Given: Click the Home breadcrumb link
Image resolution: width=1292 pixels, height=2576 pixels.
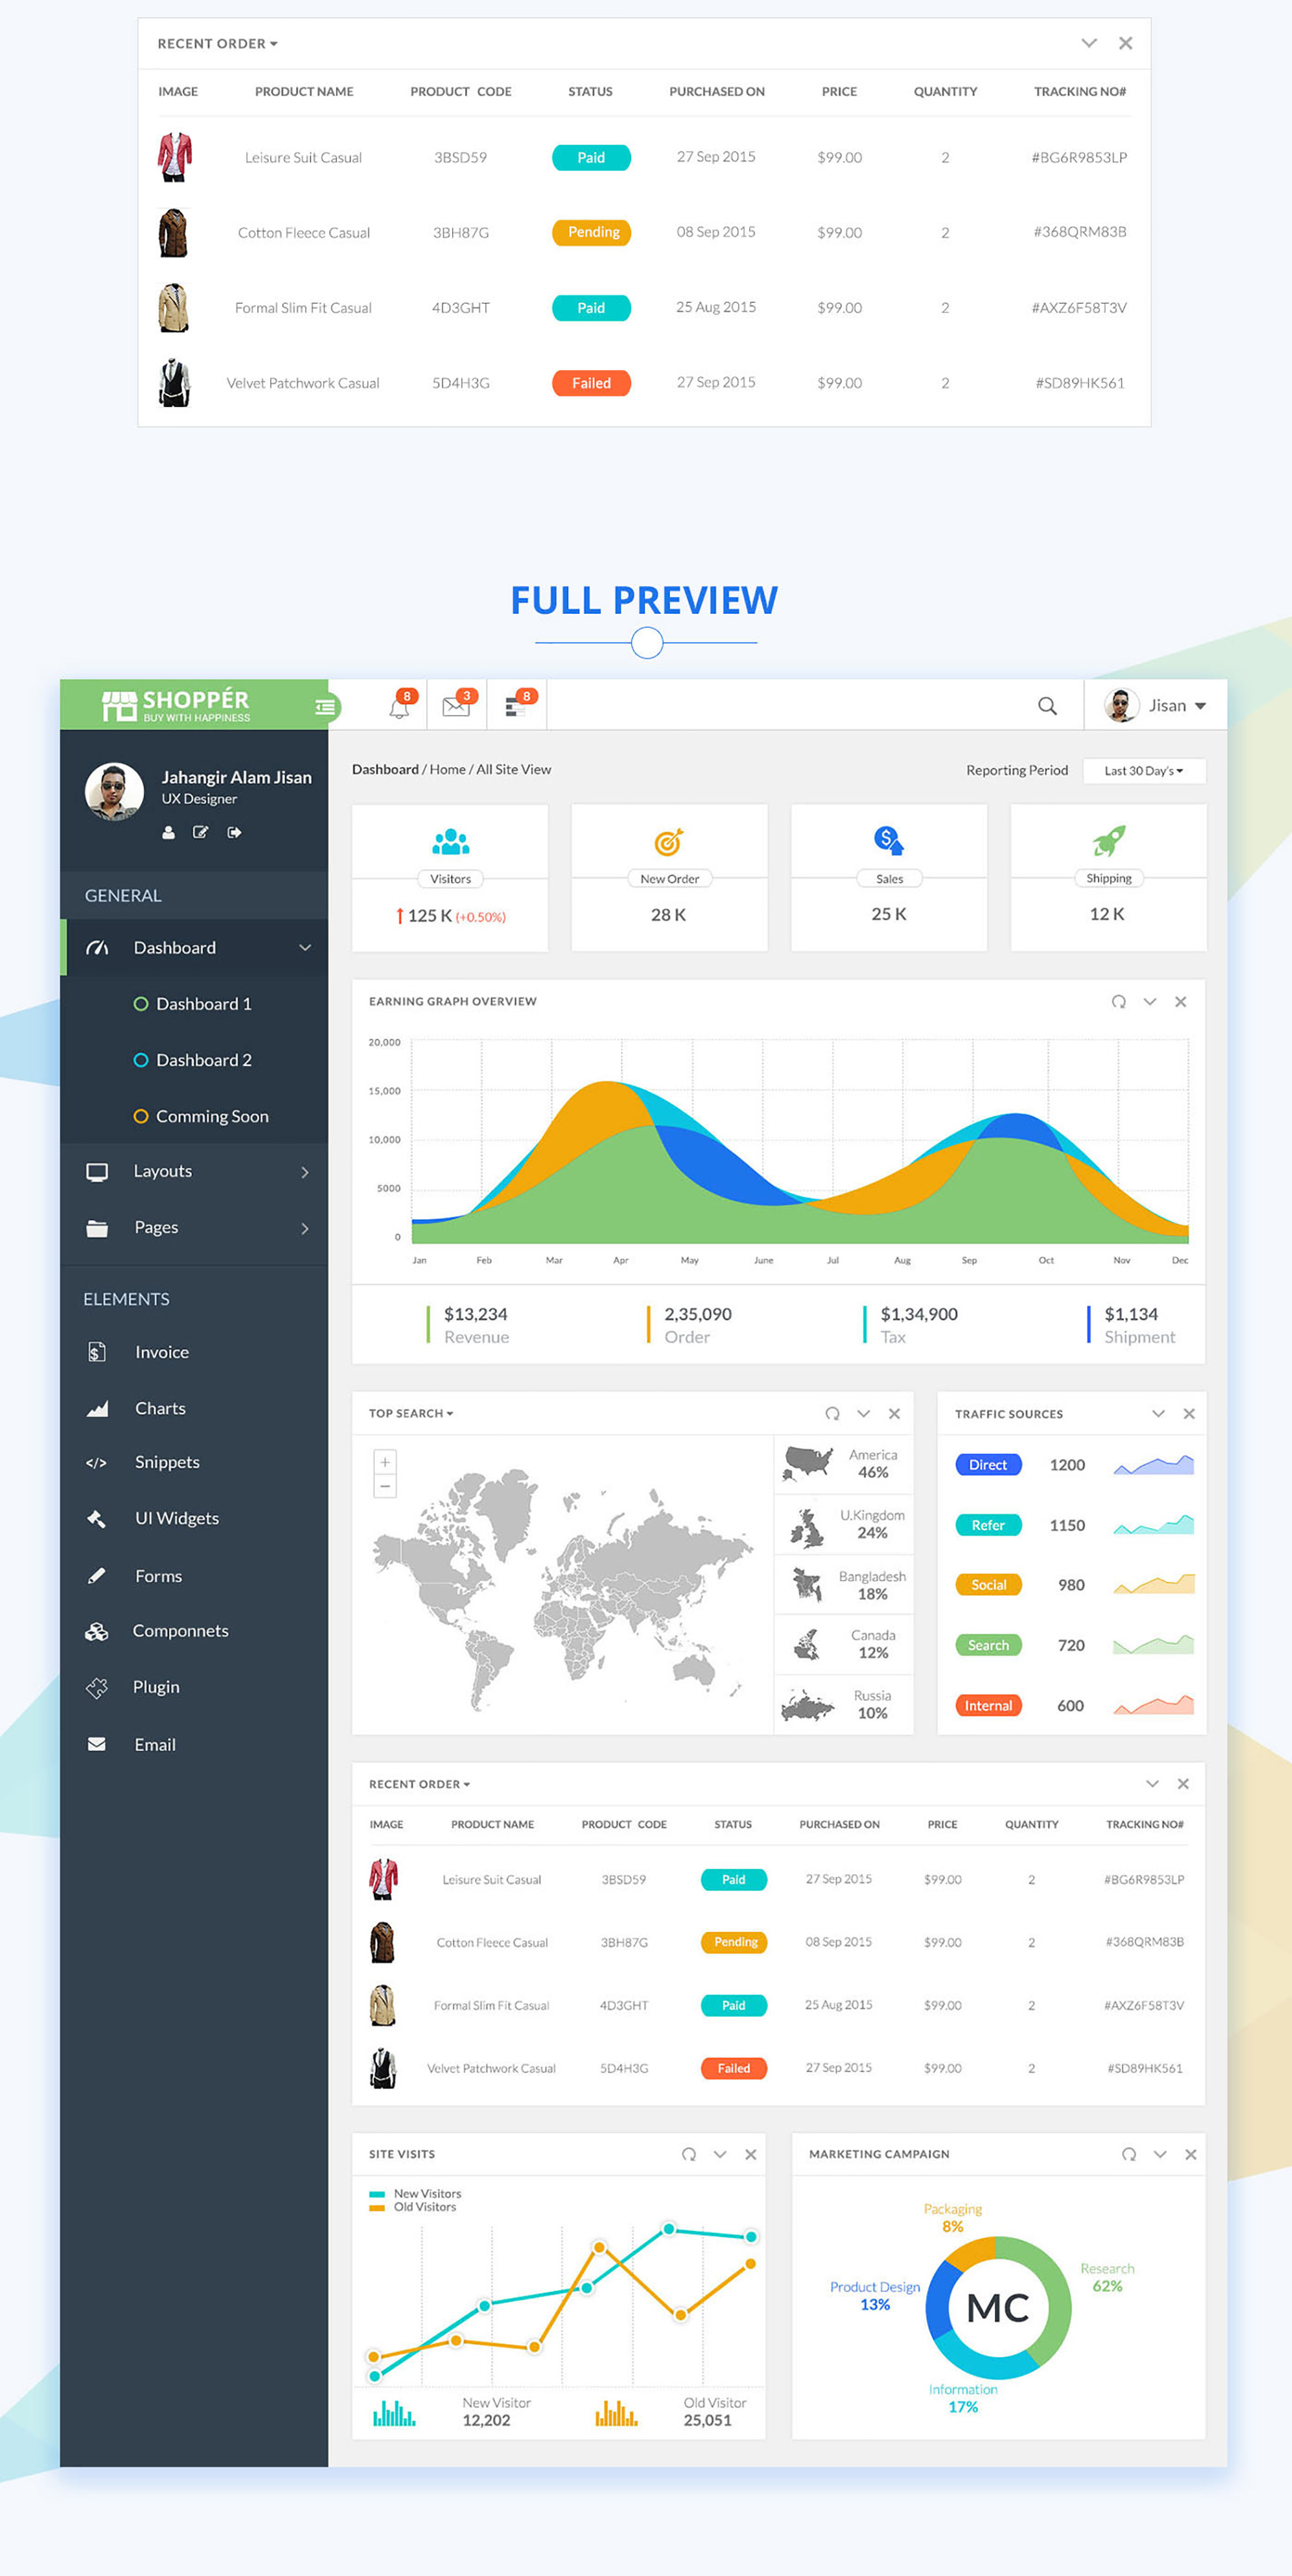Looking at the screenshot, I should tap(448, 769).
